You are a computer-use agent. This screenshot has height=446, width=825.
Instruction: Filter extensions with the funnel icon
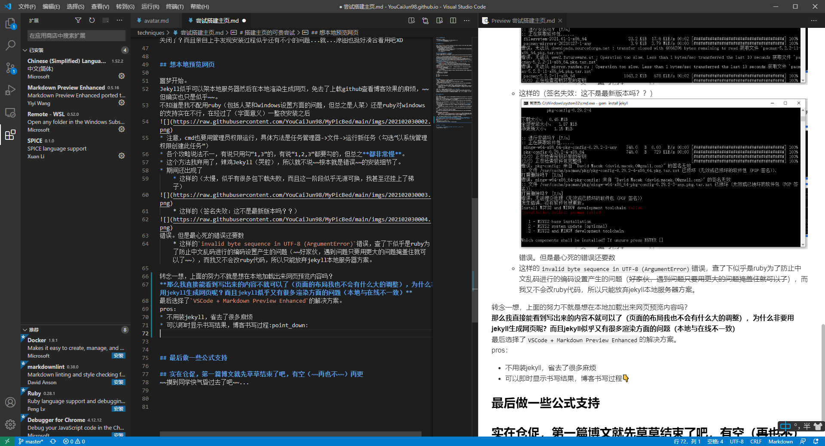tap(78, 20)
